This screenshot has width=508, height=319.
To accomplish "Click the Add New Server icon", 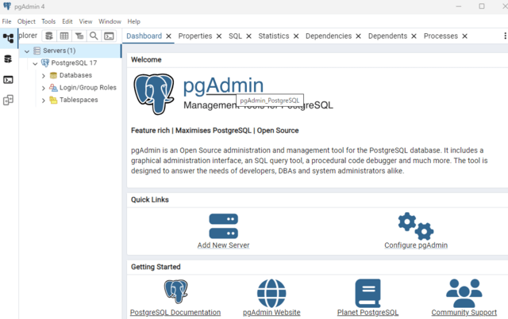I will [223, 226].
